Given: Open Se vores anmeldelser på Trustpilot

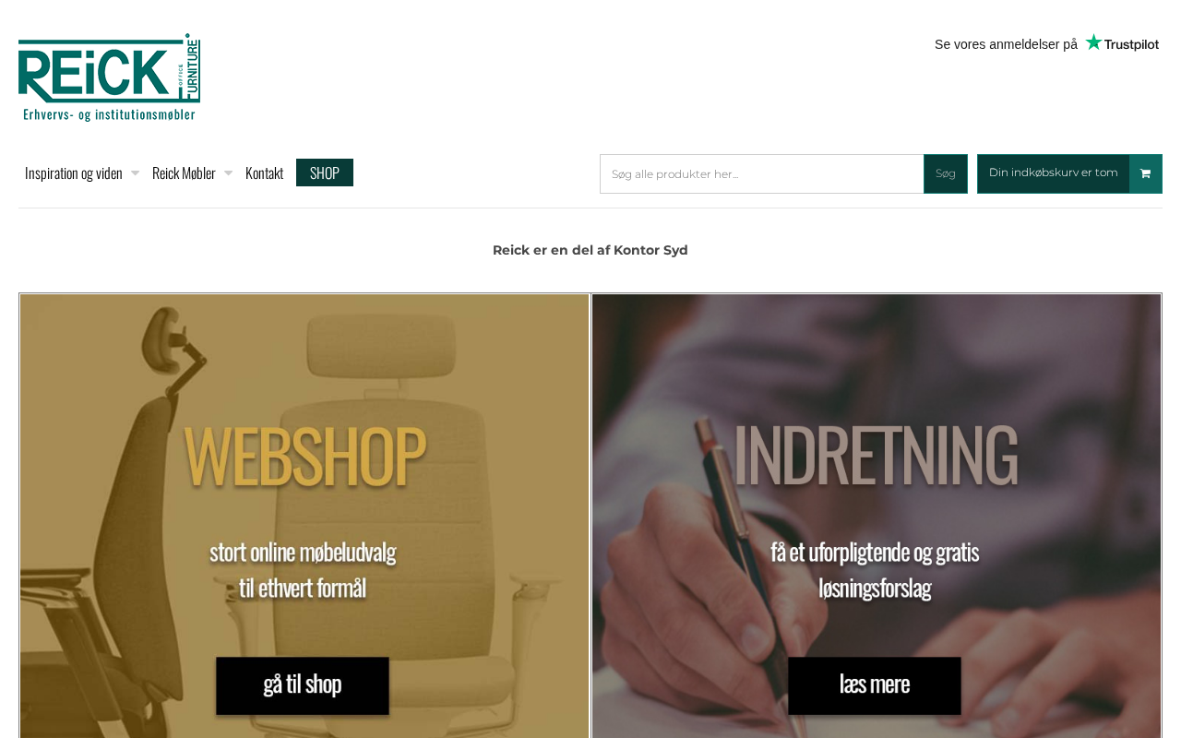Looking at the screenshot, I should click(x=1046, y=44).
